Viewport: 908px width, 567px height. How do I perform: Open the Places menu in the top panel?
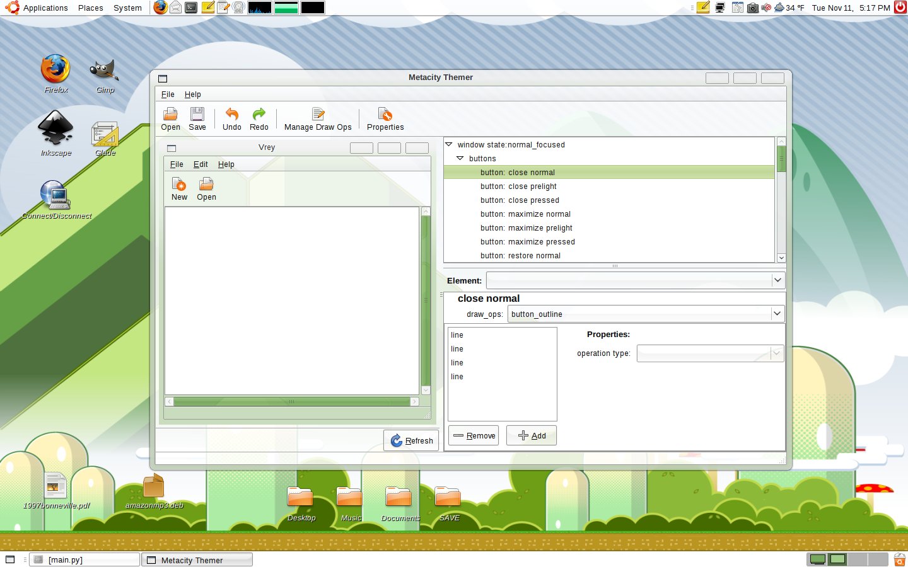point(91,8)
